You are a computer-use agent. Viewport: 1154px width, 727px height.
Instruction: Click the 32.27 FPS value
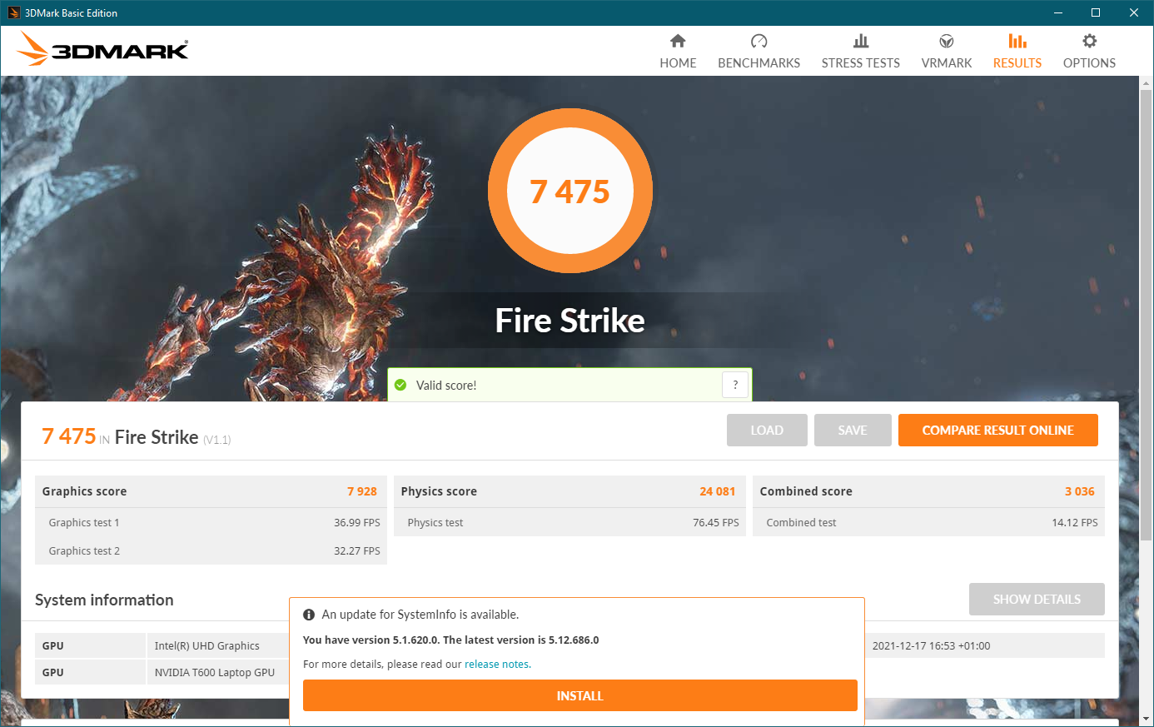point(357,551)
